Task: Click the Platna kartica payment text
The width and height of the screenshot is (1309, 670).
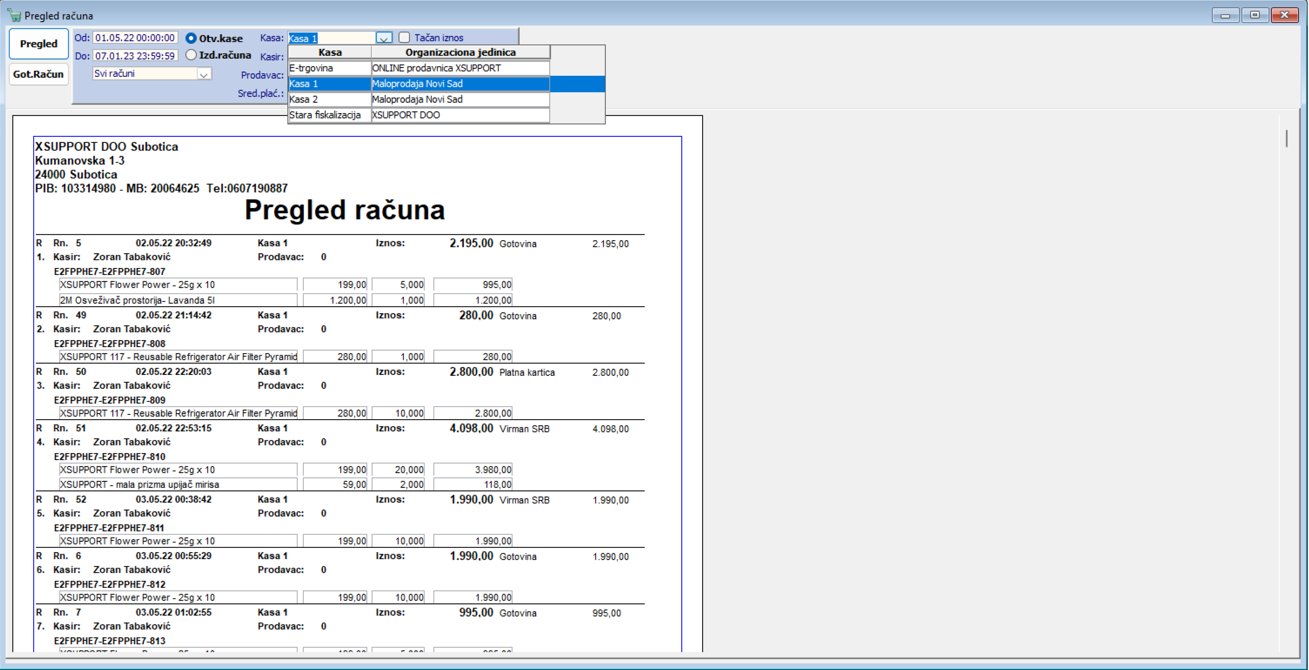Action: tap(527, 373)
